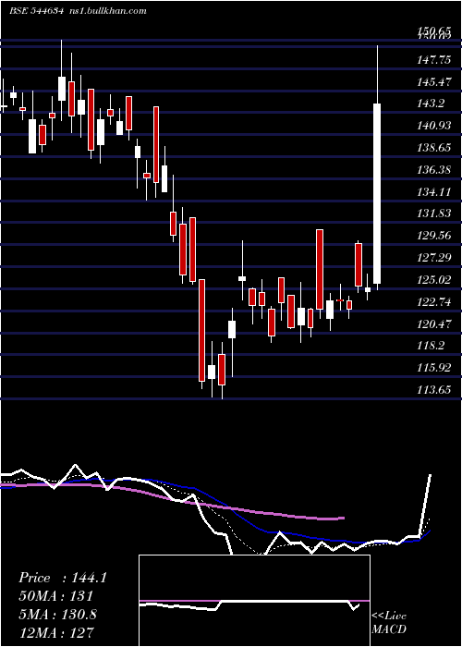Select the 147.75 price axis label

click(434, 60)
